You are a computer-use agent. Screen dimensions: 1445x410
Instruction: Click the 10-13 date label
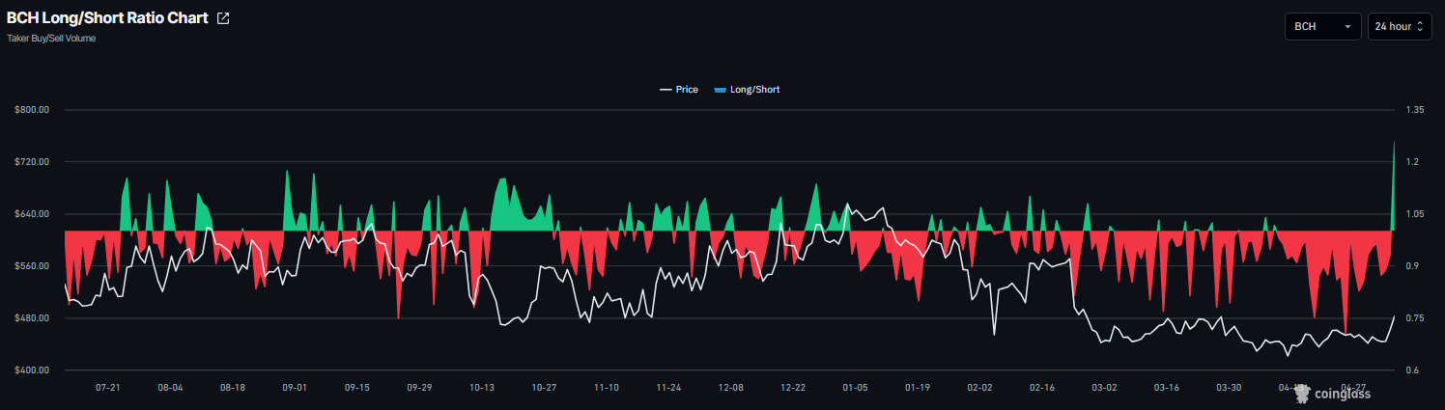point(482,388)
